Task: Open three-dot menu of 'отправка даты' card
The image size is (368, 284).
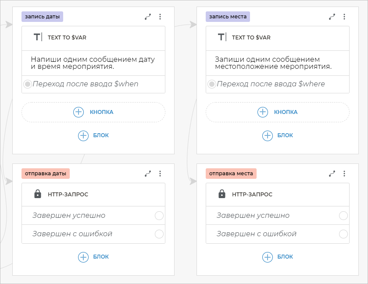Action: tap(160, 174)
